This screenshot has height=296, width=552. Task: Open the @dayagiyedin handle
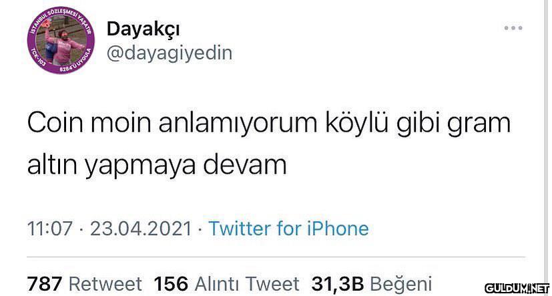pos(170,54)
